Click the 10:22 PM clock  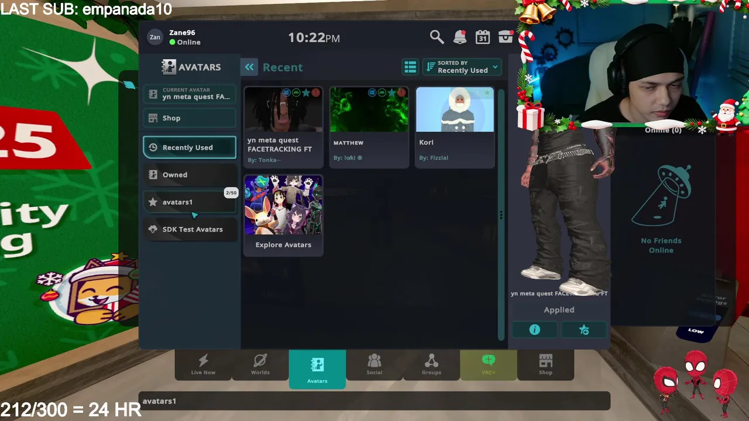314,37
